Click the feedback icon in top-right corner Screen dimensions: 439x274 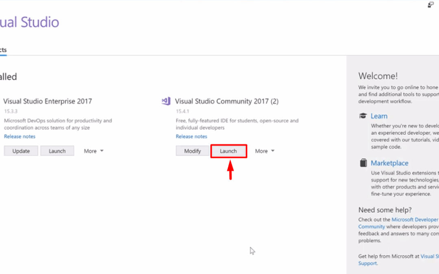click(431, 5)
